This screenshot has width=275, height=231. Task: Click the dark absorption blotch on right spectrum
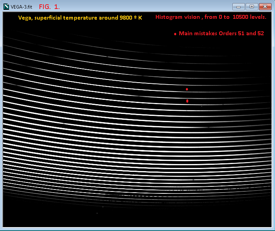click(x=209, y=127)
